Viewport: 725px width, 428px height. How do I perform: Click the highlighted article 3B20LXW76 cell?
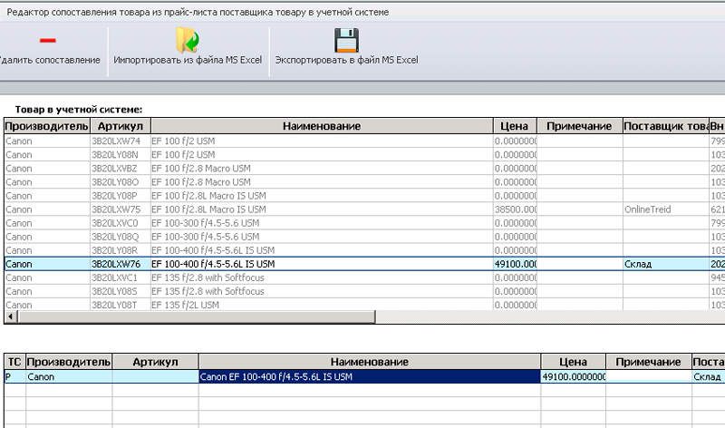coord(121,264)
